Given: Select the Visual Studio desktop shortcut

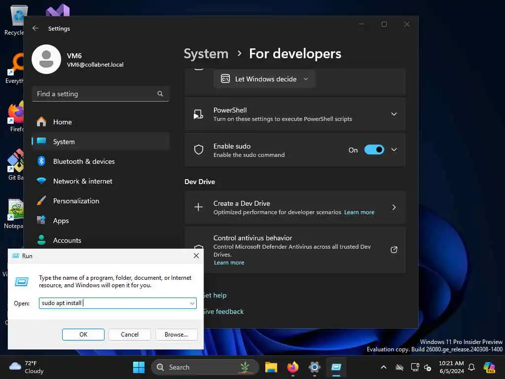Looking at the screenshot, I should coord(58,10).
